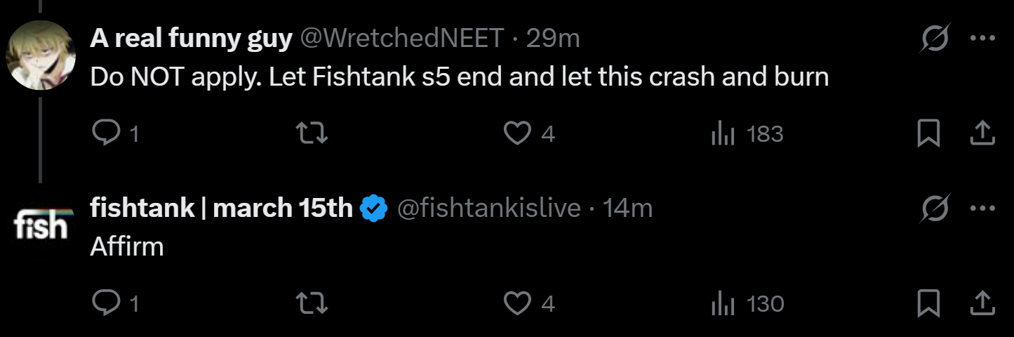Screen dimensions: 1014x337
Task: Open the @fishtankislive handle link
Action: point(489,208)
